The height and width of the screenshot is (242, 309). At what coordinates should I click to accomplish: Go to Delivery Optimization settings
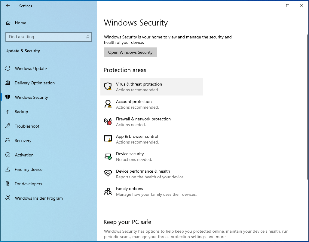click(35, 83)
